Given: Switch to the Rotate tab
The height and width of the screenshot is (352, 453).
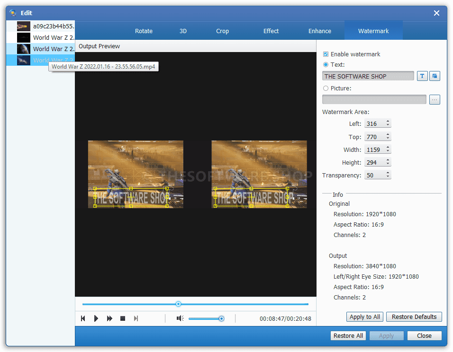Looking at the screenshot, I should [144, 31].
